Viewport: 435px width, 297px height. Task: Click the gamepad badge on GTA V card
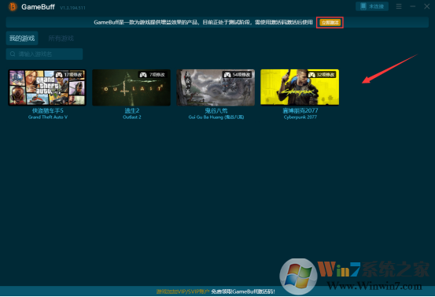click(58, 75)
